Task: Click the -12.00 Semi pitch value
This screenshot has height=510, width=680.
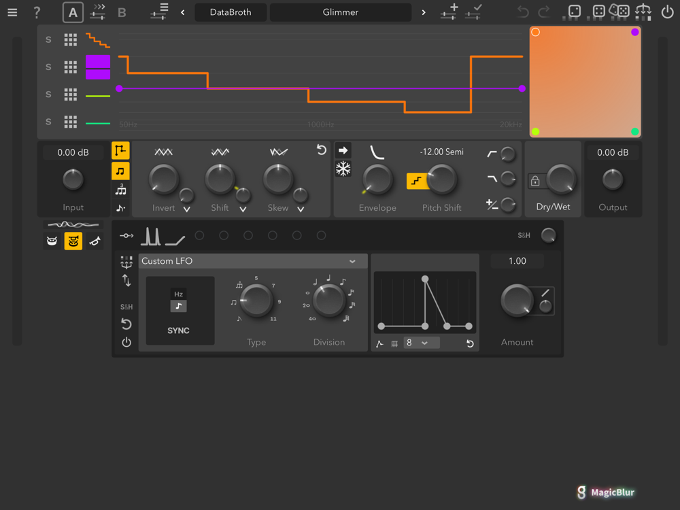Action: (441, 152)
